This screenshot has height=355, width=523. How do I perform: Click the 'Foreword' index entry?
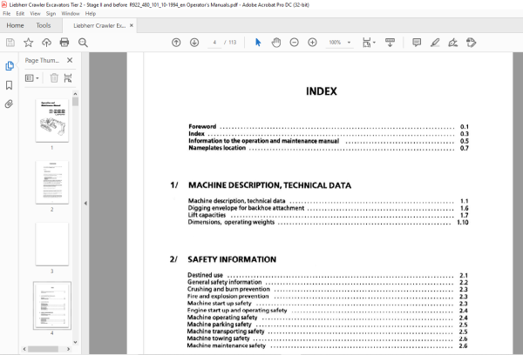[x=202, y=126]
